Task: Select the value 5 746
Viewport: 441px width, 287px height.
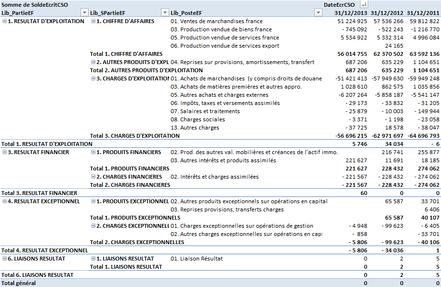Action: pyautogui.click(x=360, y=144)
